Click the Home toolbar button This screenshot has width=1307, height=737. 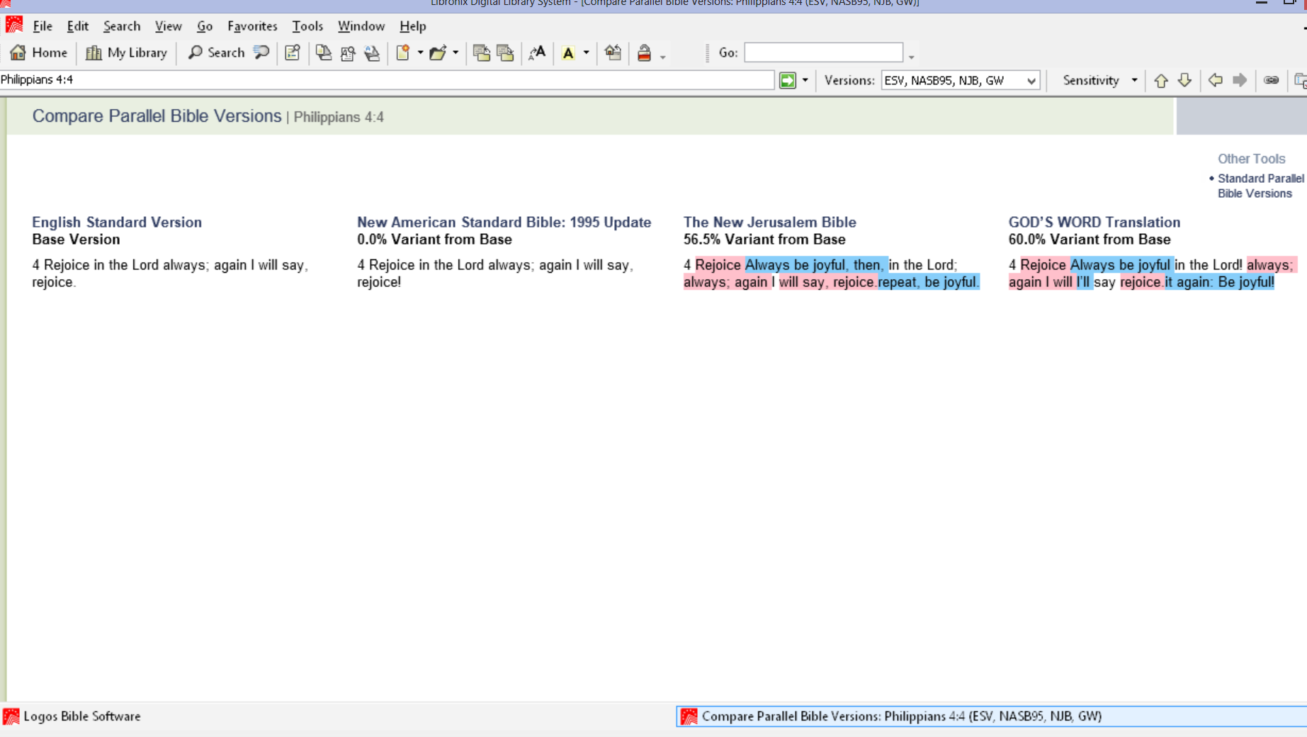[x=39, y=52]
